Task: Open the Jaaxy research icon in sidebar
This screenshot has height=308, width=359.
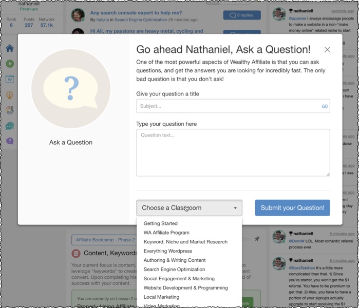Action: [10, 110]
